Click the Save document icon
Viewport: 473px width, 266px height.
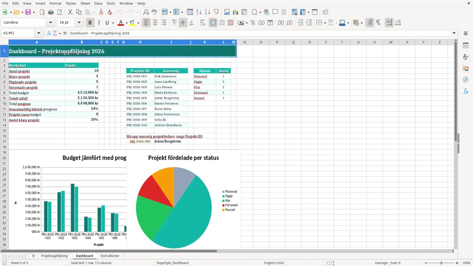[28, 12]
